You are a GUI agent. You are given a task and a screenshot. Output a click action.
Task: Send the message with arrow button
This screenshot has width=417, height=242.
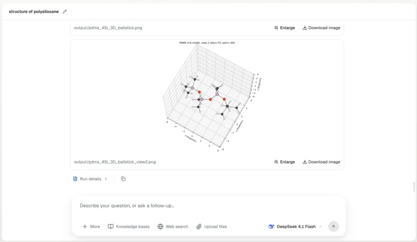coord(334,227)
